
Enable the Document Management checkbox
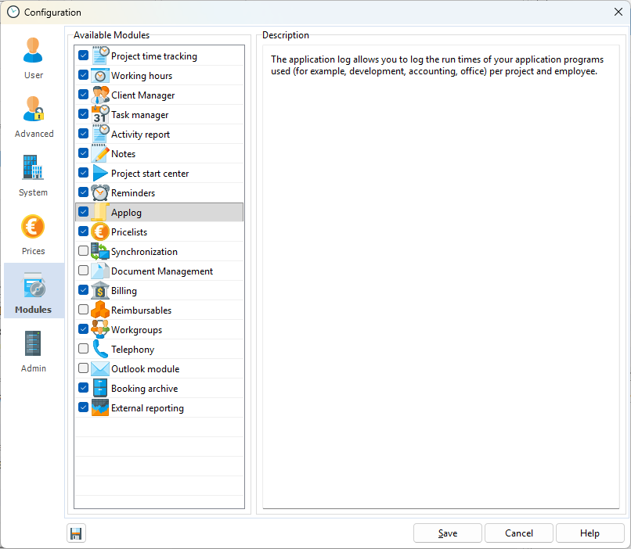[83, 271]
